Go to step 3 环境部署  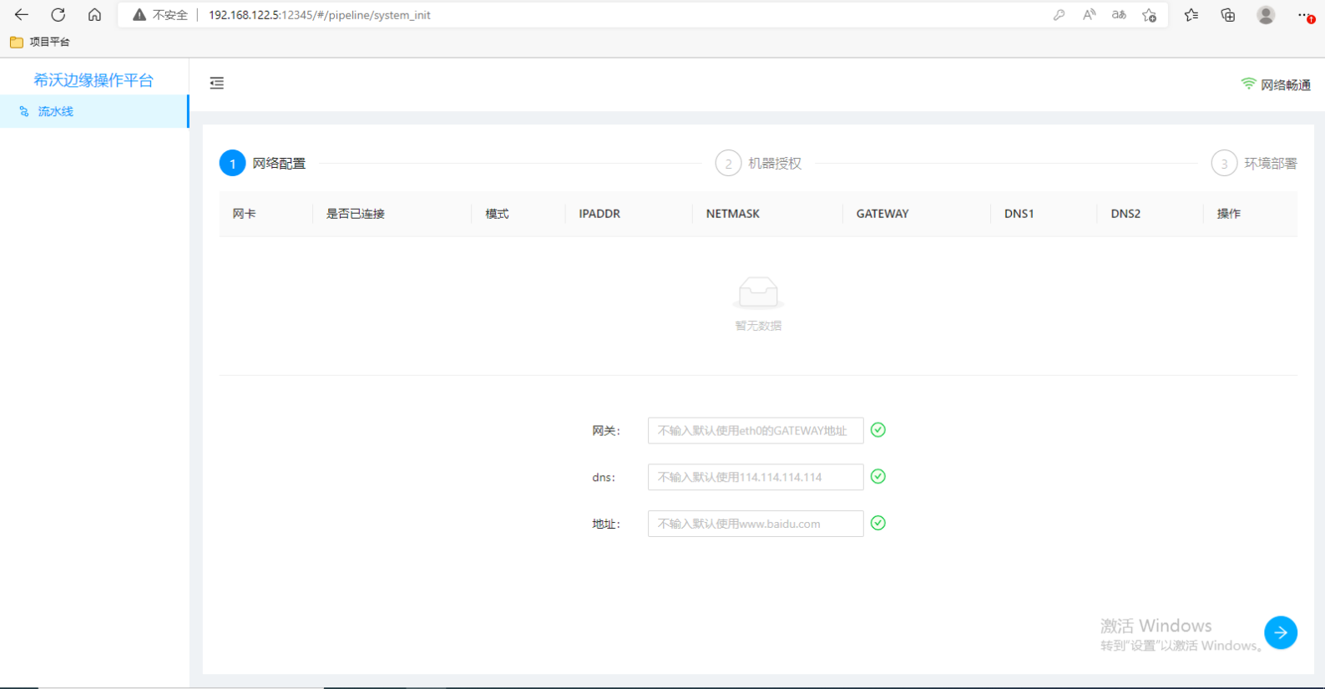(1254, 164)
